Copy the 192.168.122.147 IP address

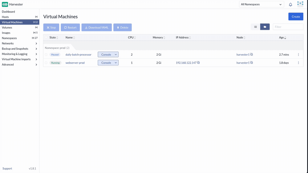point(198,62)
